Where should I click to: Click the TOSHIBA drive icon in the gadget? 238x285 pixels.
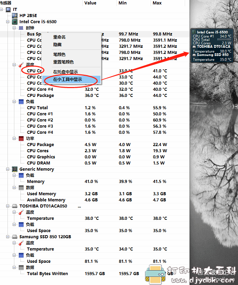coord(194,47)
